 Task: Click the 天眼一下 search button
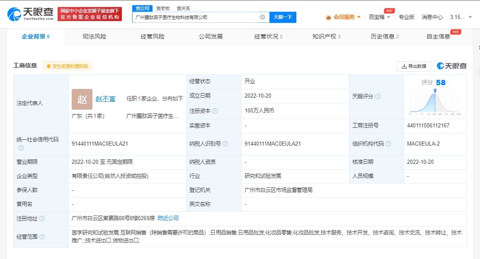tap(283, 17)
